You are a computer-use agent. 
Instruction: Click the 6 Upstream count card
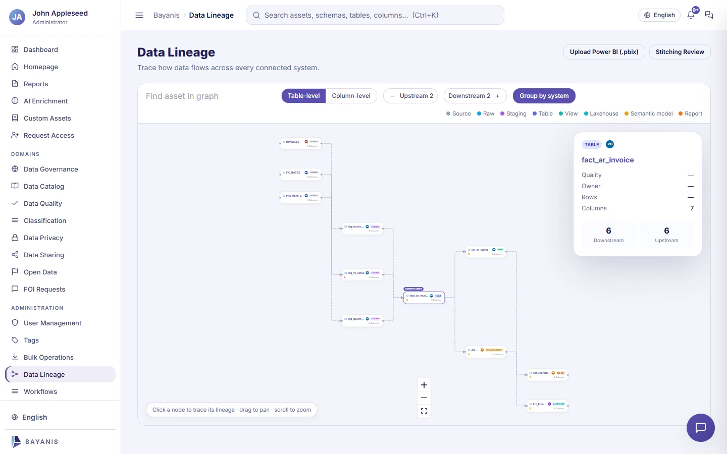coord(666,235)
